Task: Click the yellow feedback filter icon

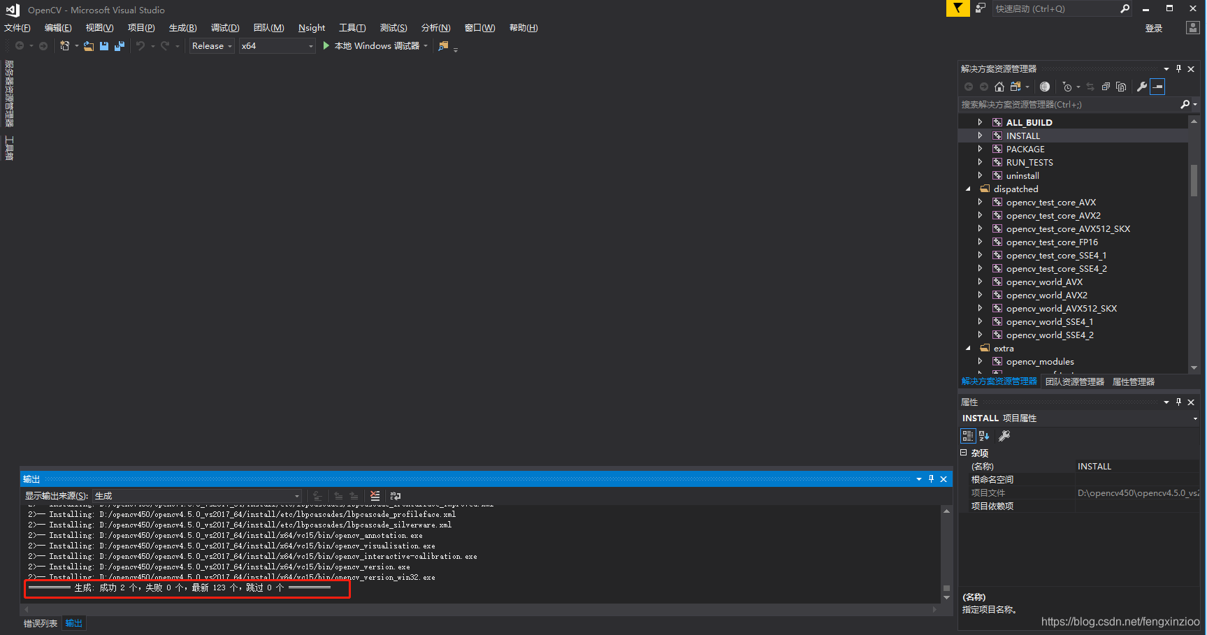Action: click(x=957, y=8)
